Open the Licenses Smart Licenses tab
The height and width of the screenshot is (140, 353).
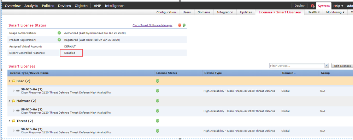click(280, 12)
